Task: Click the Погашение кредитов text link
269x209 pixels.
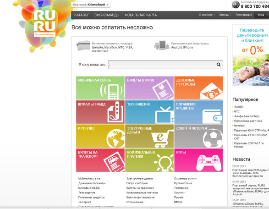Action: point(91,198)
